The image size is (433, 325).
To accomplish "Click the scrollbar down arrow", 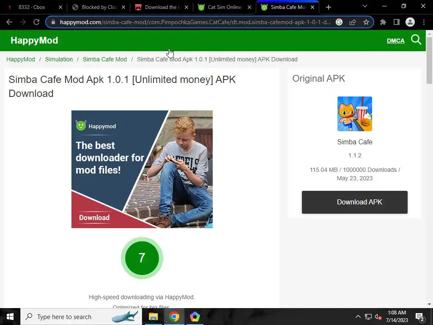I will [x=429, y=304].
